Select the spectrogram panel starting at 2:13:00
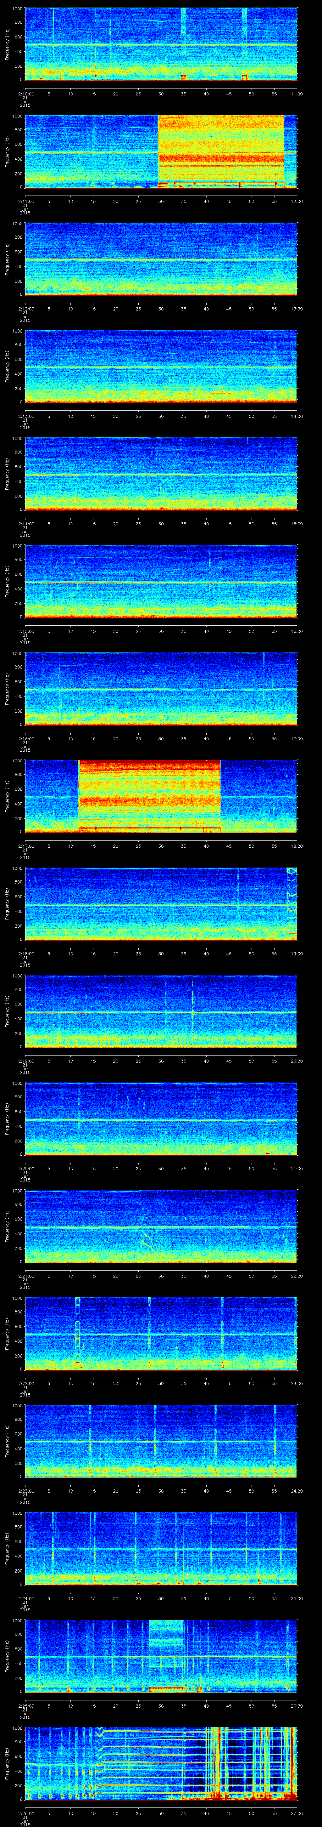Image resolution: width=322 pixels, height=1827 pixels. coord(161,366)
